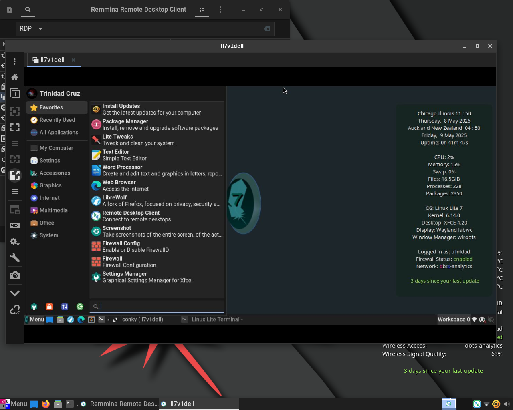
Task: Open the Office category
Action: [57, 223]
